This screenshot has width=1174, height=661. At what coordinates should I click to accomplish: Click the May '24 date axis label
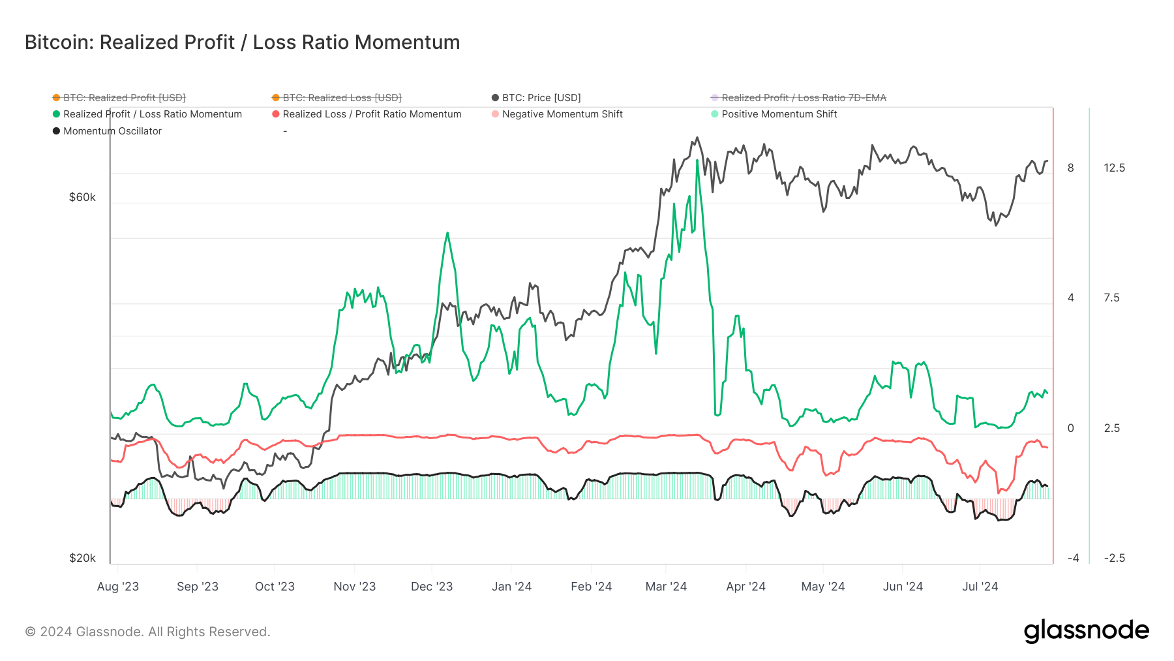pyautogui.click(x=823, y=587)
